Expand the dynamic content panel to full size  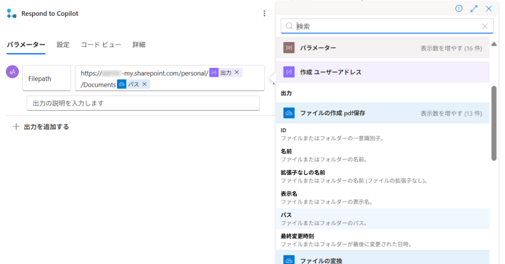point(474,8)
